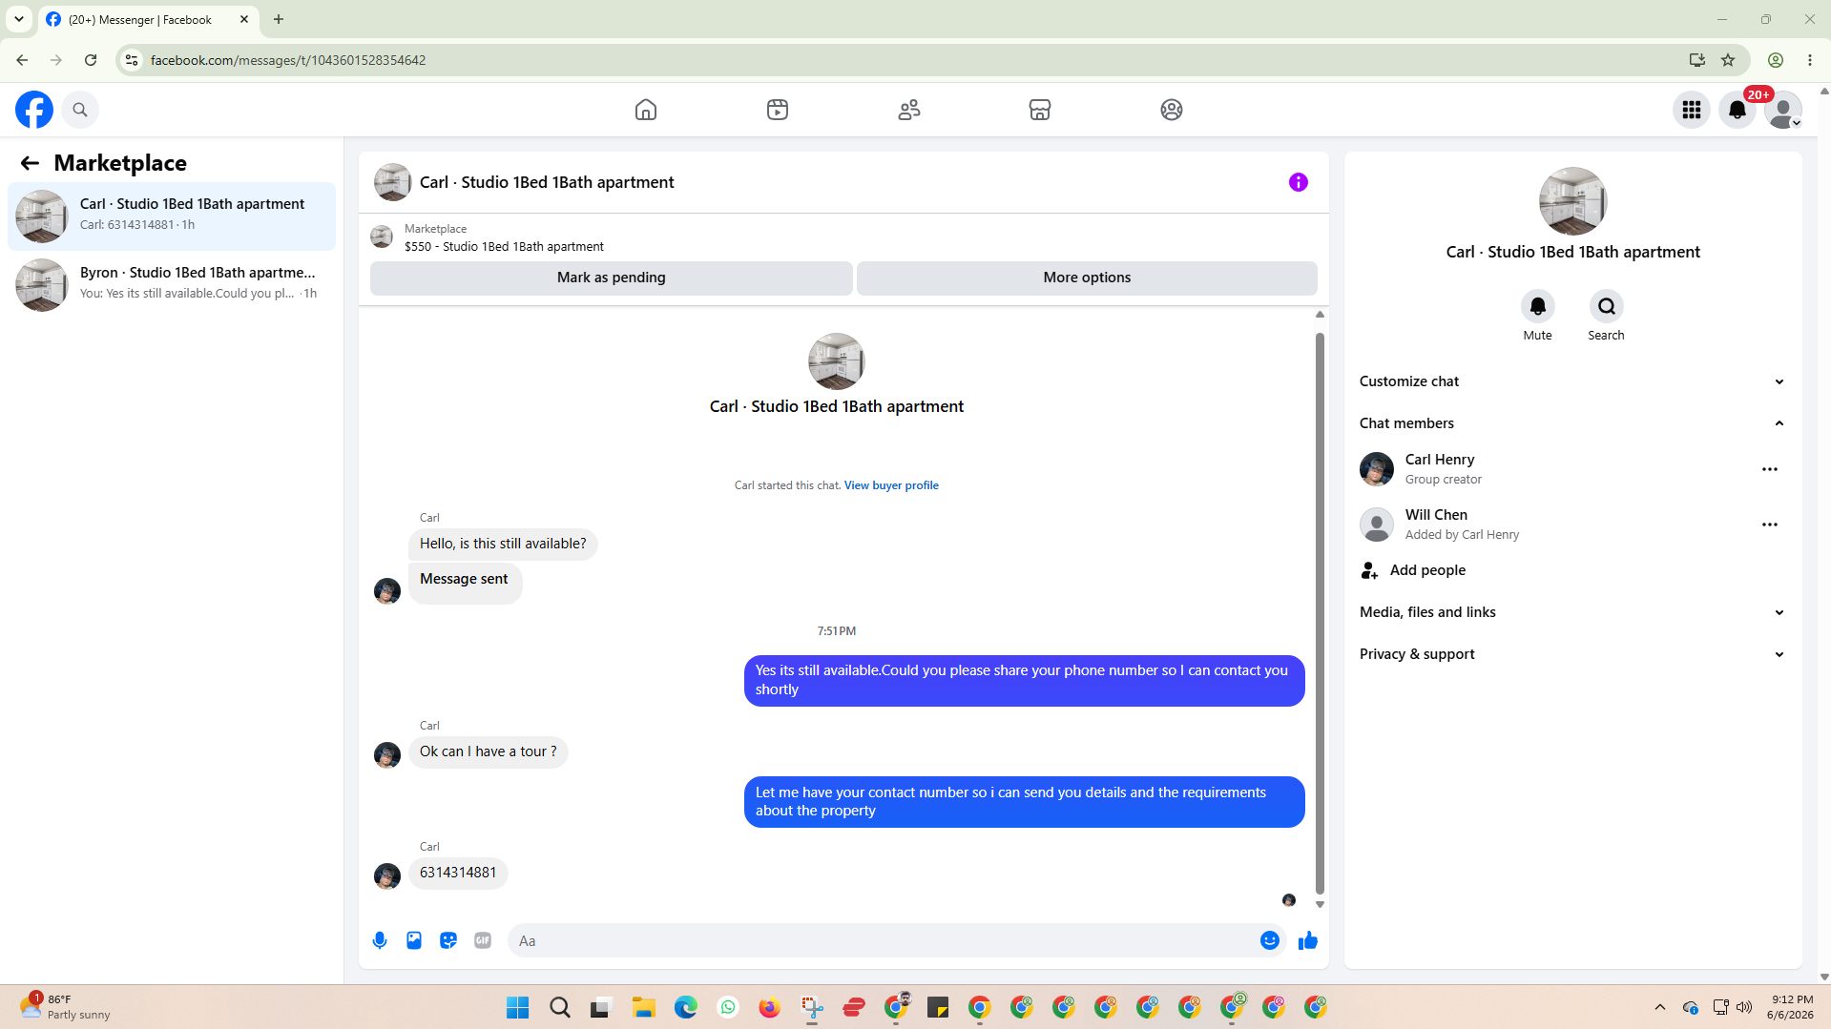Open conversation information icon

click(x=1299, y=182)
